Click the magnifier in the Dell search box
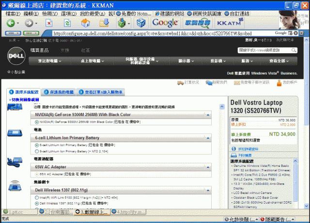 tap(294, 50)
